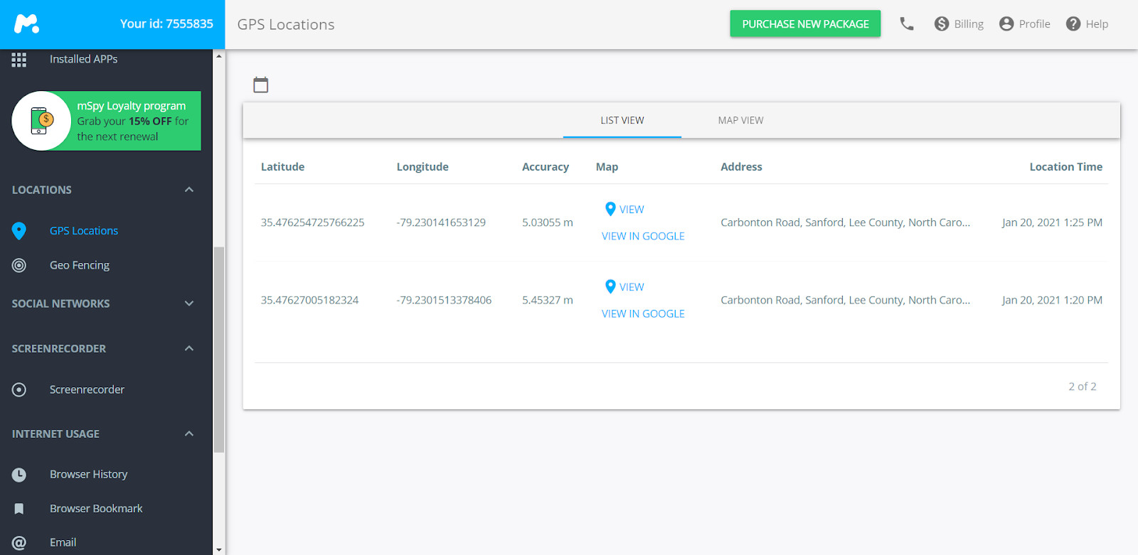Click VIEW IN GOOGLE for 1:25 PM entry

643,236
